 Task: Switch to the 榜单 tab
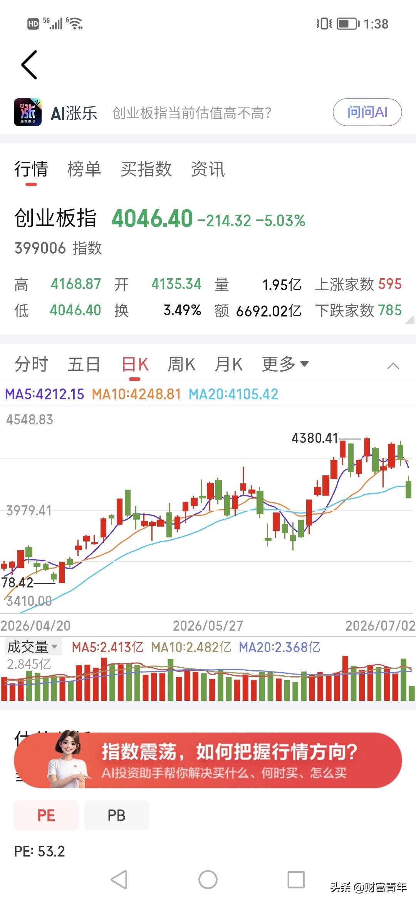pos(84,169)
